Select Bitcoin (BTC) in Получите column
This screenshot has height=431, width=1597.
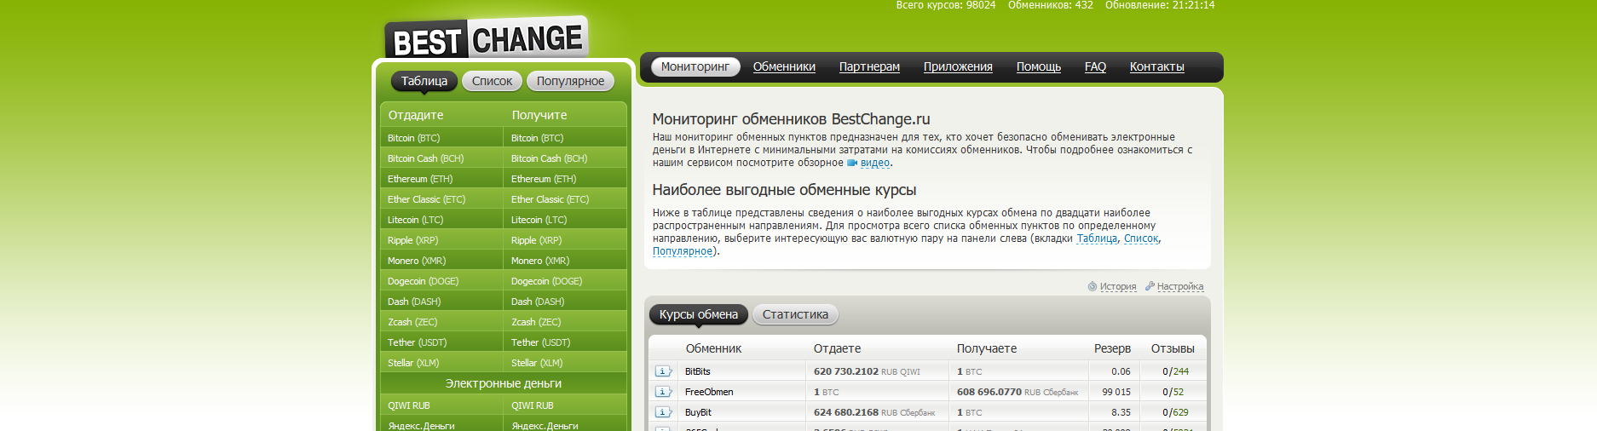click(x=565, y=138)
